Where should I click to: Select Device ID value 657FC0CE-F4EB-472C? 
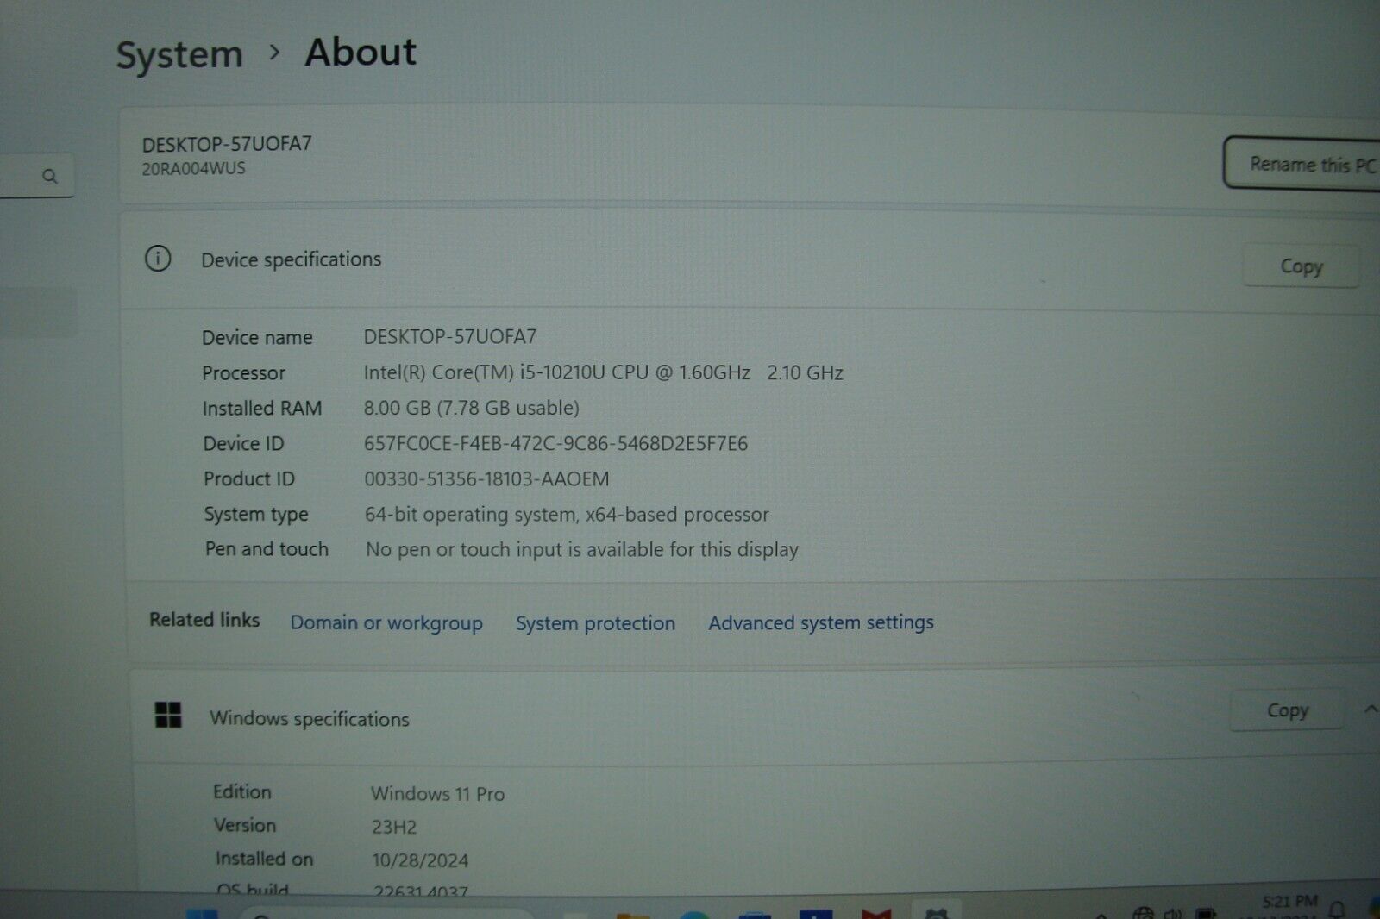pyautogui.click(x=555, y=443)
